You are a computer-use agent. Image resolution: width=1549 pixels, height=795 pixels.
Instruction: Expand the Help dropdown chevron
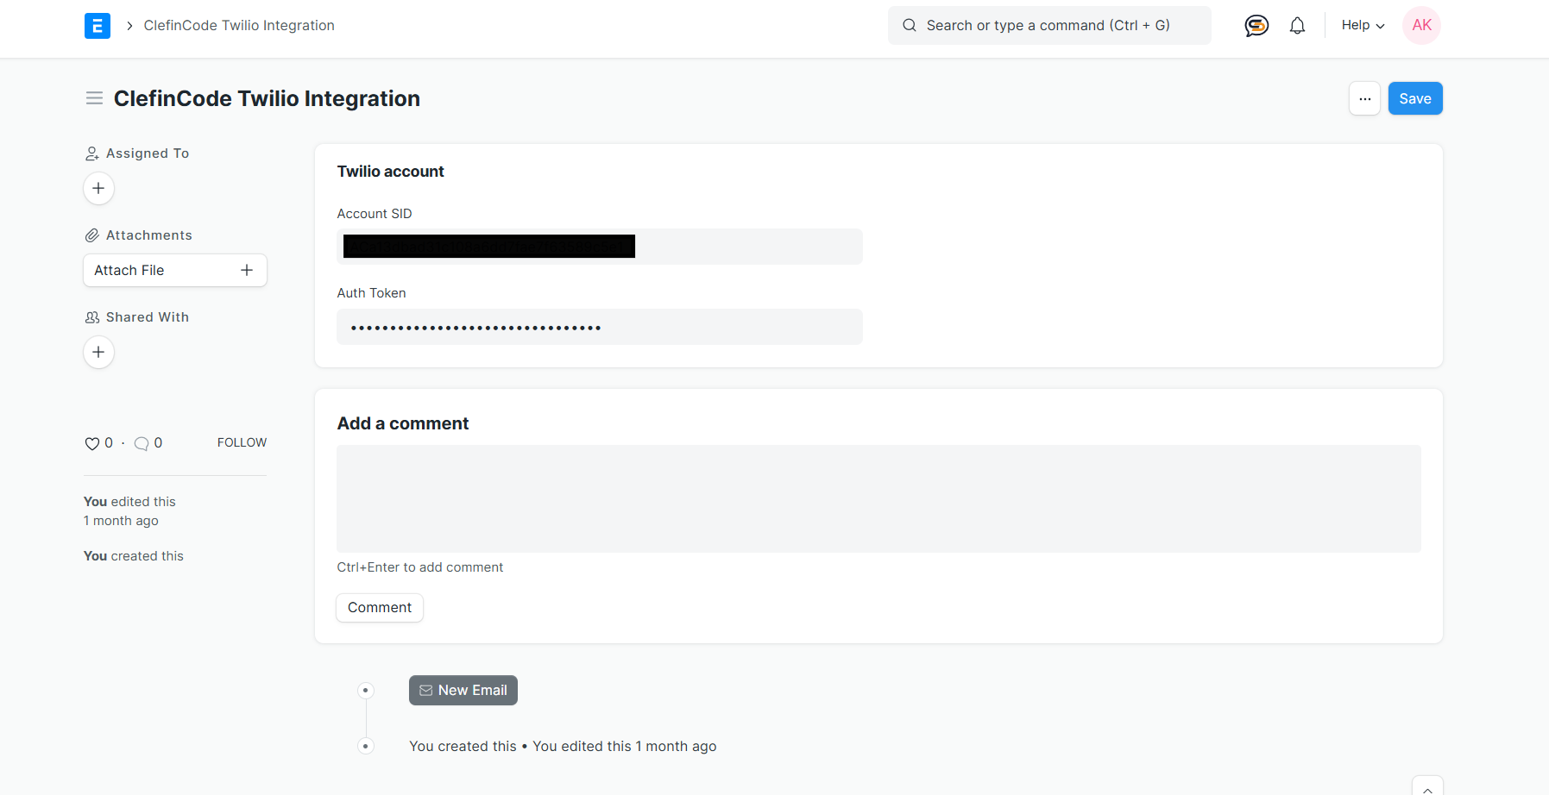1380,26
